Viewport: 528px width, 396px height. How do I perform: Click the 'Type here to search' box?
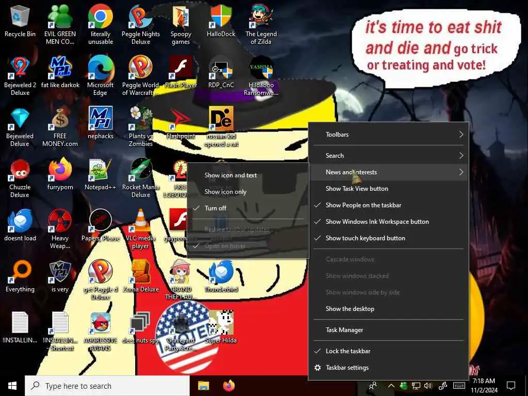(107, 386)
